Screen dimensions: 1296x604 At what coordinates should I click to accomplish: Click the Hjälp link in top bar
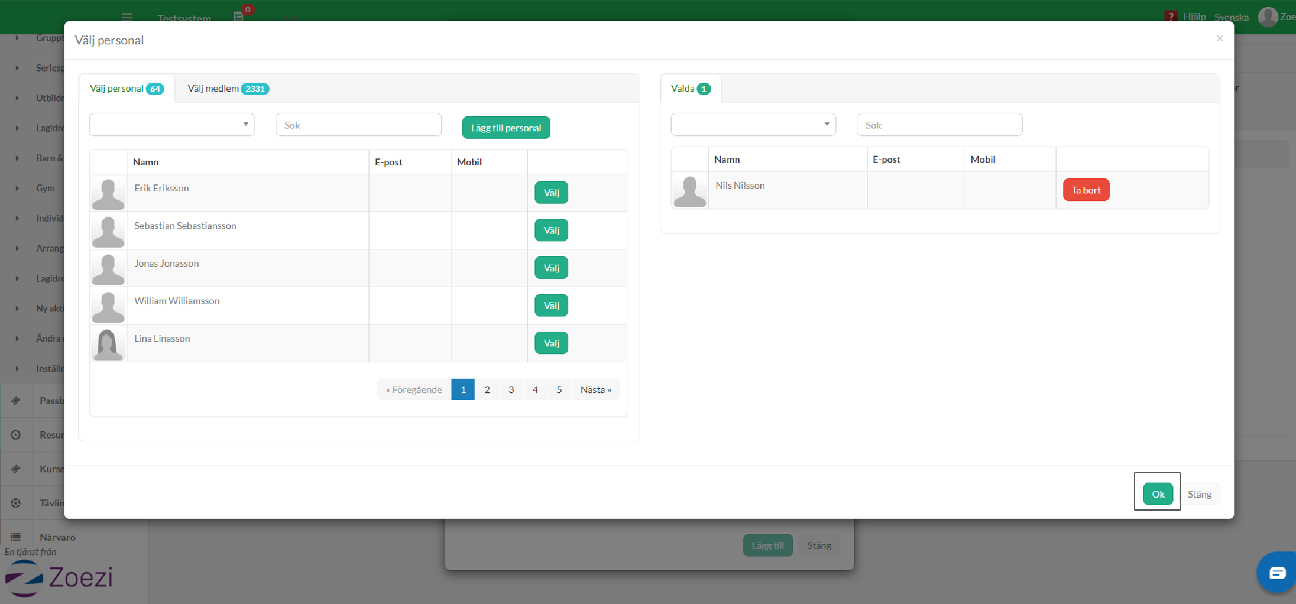(x=1194, y=17)
